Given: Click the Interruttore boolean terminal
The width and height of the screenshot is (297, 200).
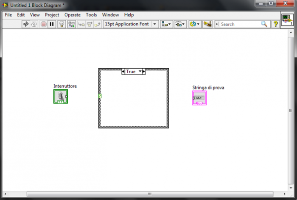Looking at the screenshot, I should click(x=60, y=97).
